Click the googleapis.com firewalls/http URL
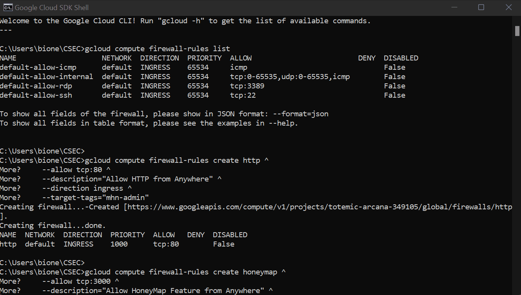 (x=320, y=207)
